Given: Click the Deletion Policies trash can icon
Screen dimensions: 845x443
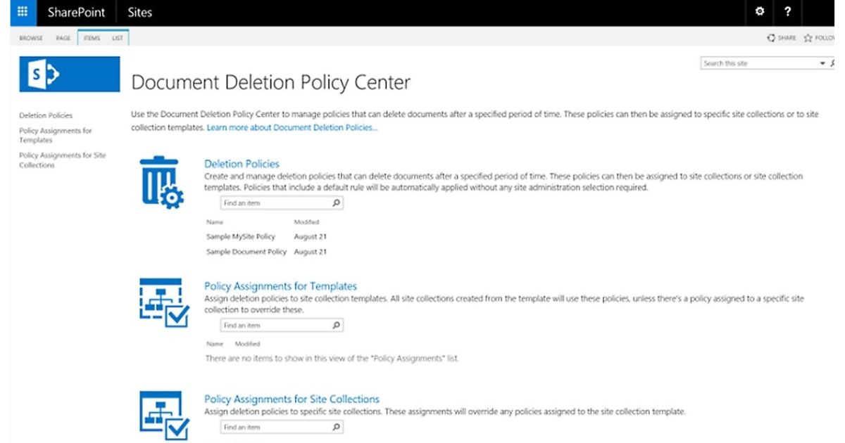Looking at the screenshot, I should (161, 182).
